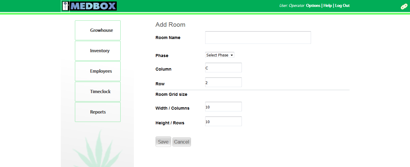Click the Medbox logo icon

pyautogui.click(x=65, y=6)
